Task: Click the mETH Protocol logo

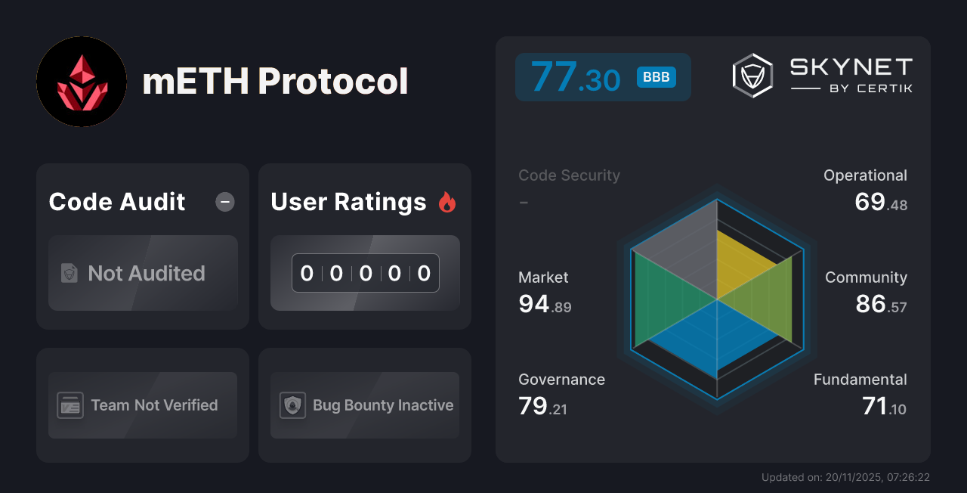Action: click(82, 82)
